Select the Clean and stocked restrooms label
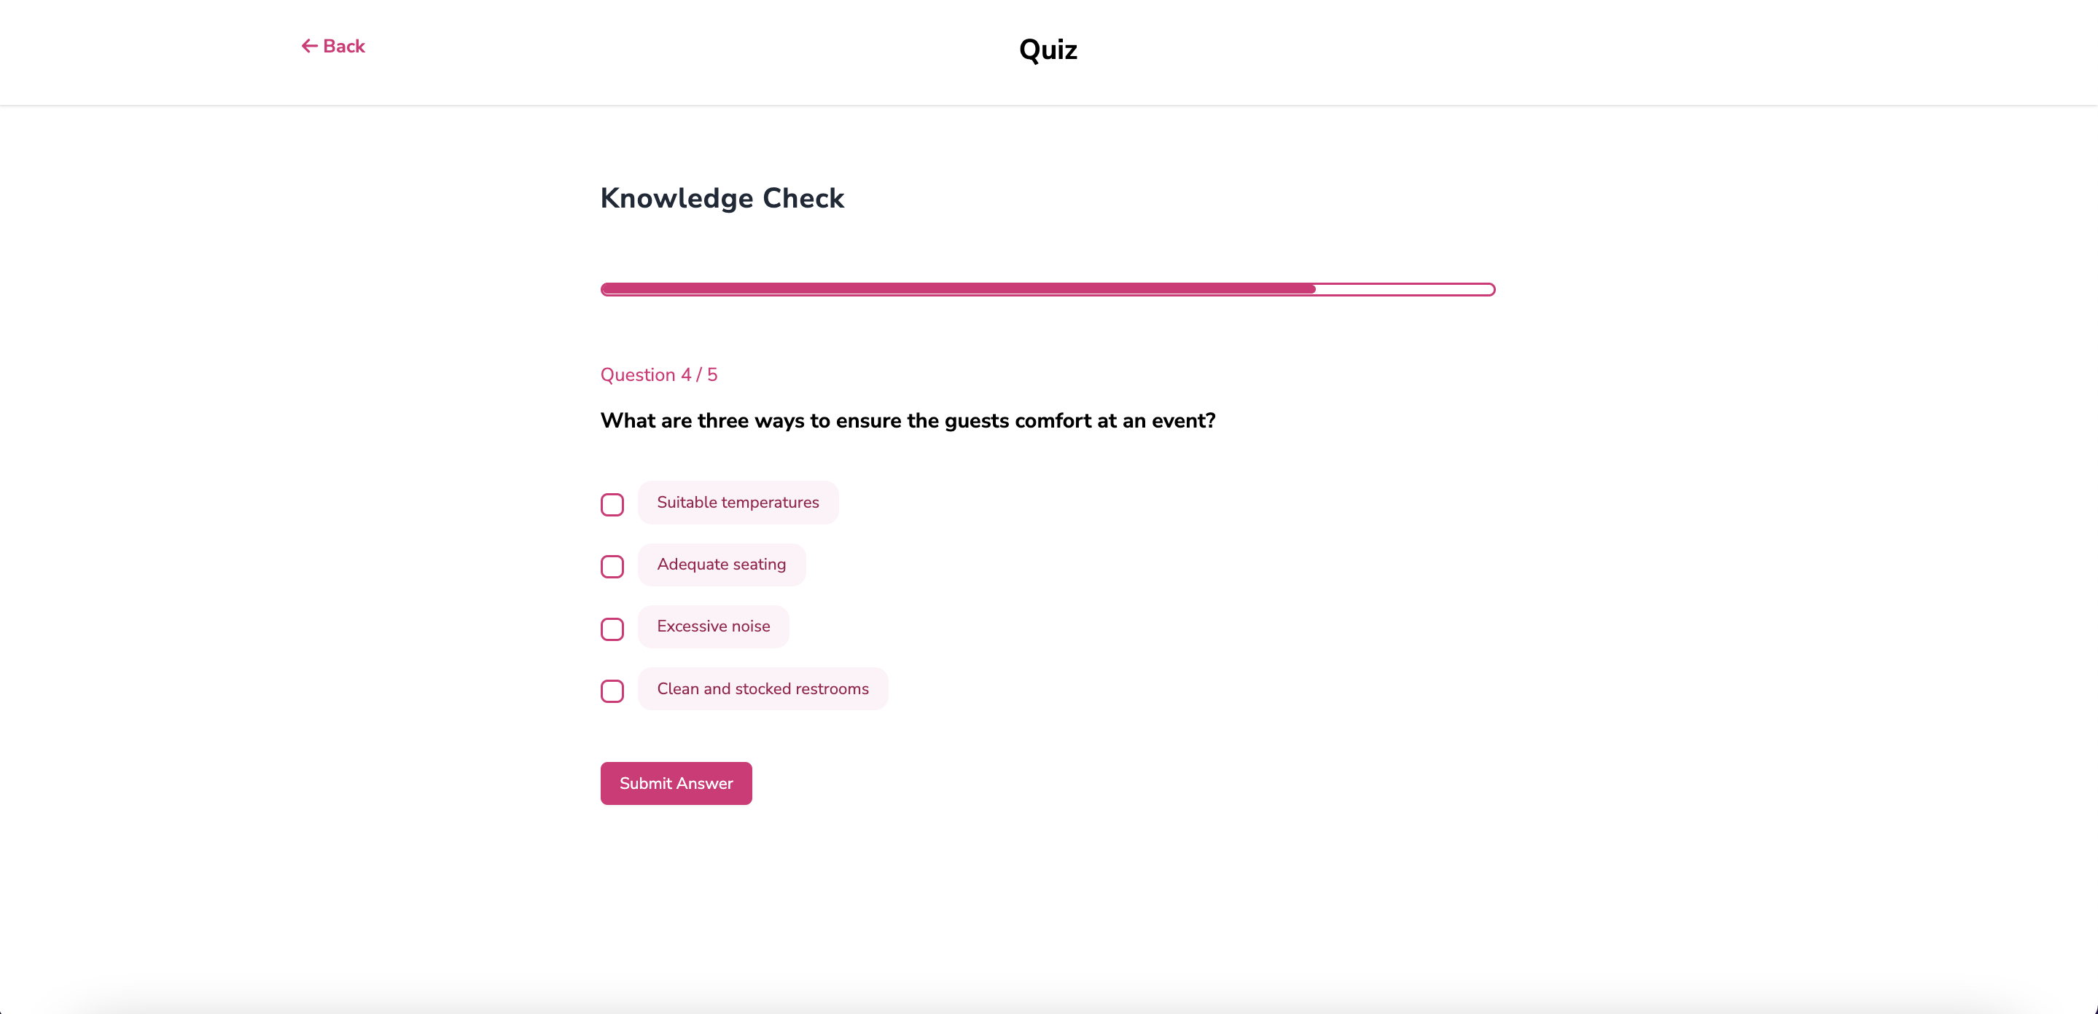The height and width of the screenshot is (1014, 2098). pos(763,689)
